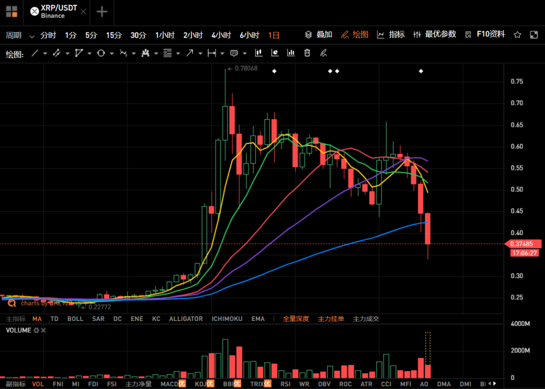Select the trash delete drawings icon
Viewport: 545px width, 389px height.
coord(307,53)
